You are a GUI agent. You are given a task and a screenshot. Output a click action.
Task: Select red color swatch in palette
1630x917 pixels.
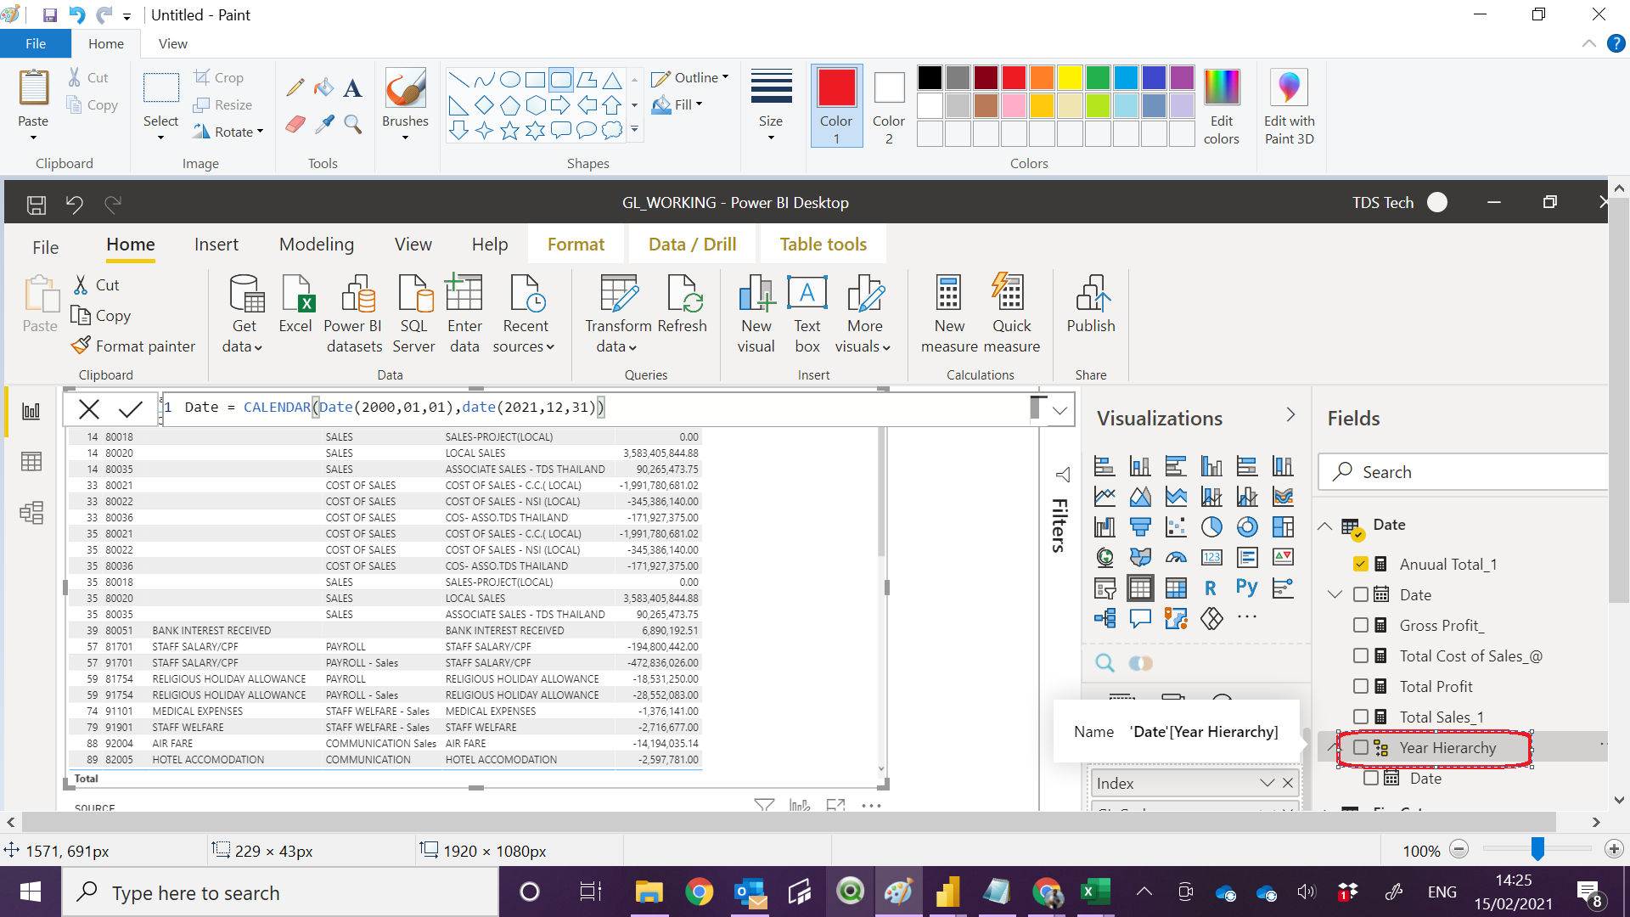click(1013, 77)
